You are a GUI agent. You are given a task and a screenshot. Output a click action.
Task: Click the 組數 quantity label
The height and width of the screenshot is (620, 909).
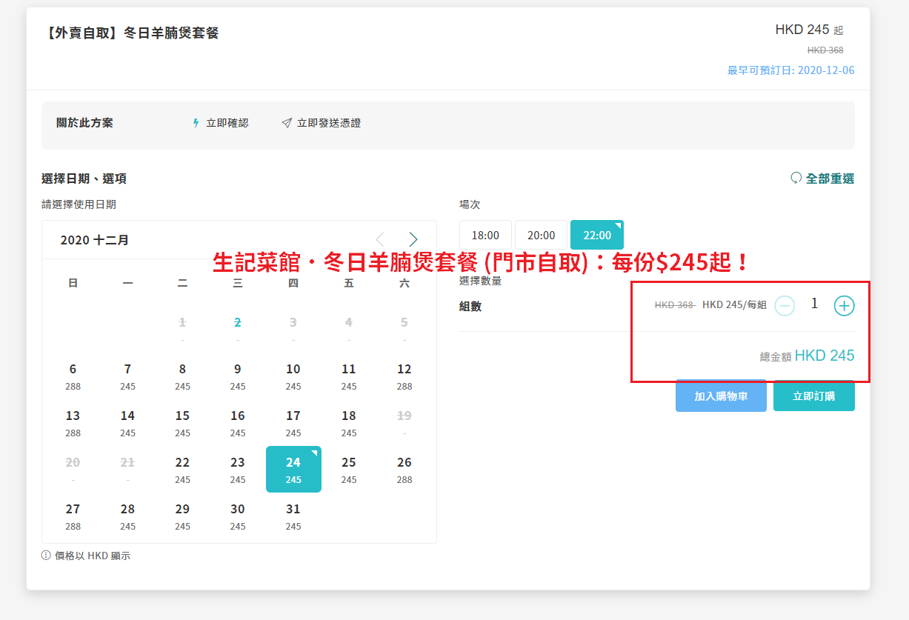[x=470, y=306]
